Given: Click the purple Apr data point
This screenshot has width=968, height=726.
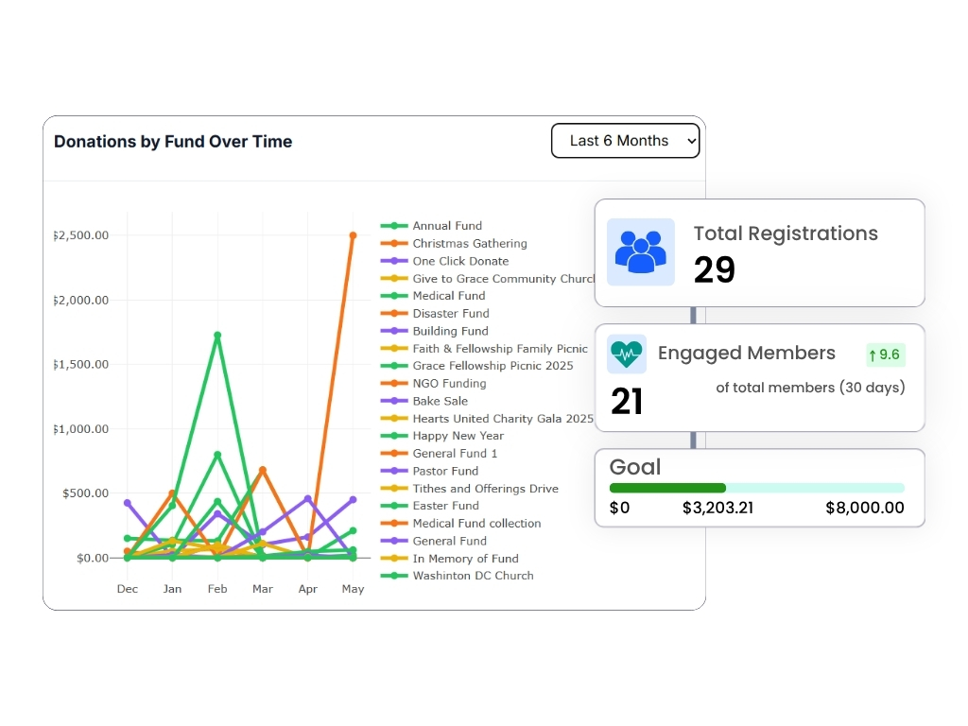Looking at the screenshot, I should (x=307, y=499).
